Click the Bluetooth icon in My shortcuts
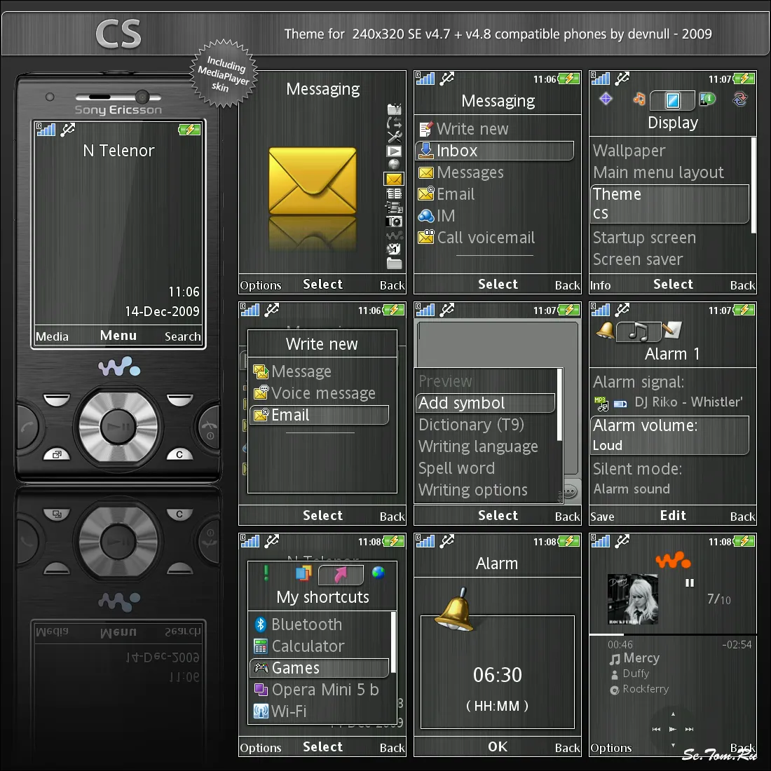 (261, 624)
